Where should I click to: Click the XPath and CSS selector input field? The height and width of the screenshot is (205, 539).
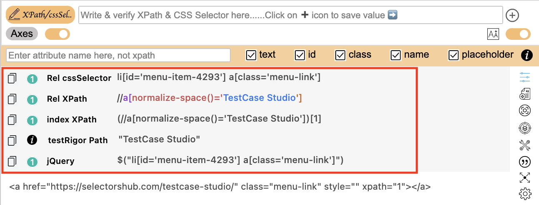click(x=290, y=15)
